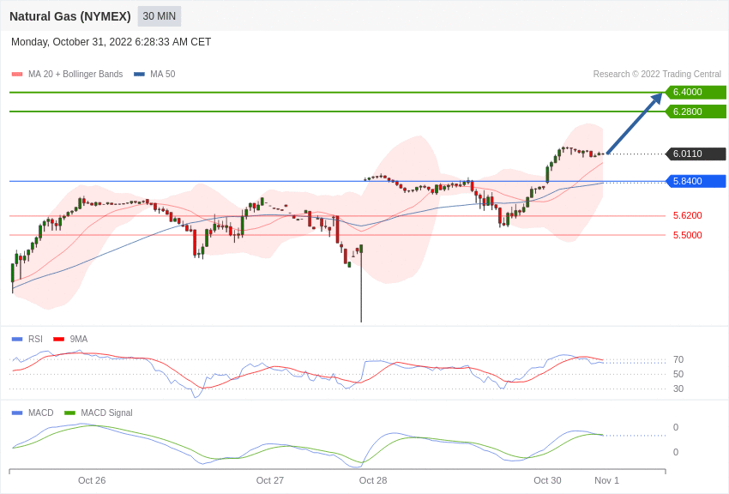Click the MA 20 + Bollinger Bands pink swatch
Viewport: 729px width, 494px height.
(x=17, y=75)
